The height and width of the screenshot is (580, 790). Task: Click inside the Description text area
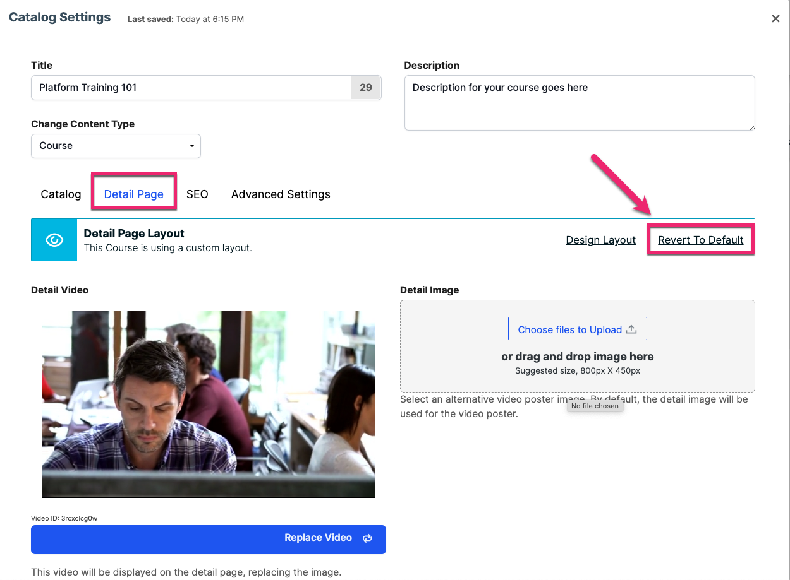pos(580,103)
